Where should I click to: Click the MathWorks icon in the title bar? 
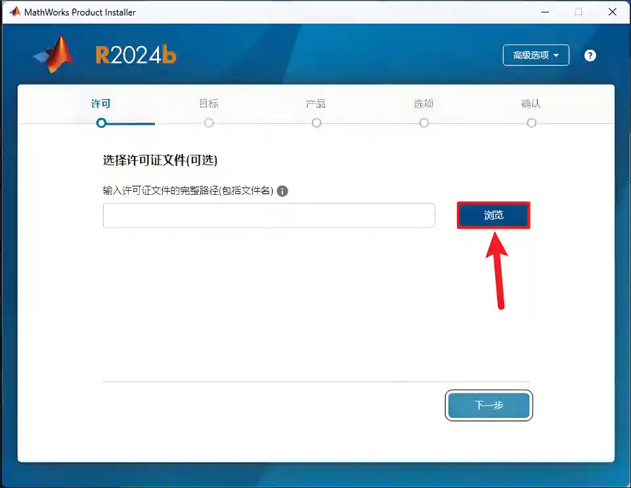coord(14,12)
